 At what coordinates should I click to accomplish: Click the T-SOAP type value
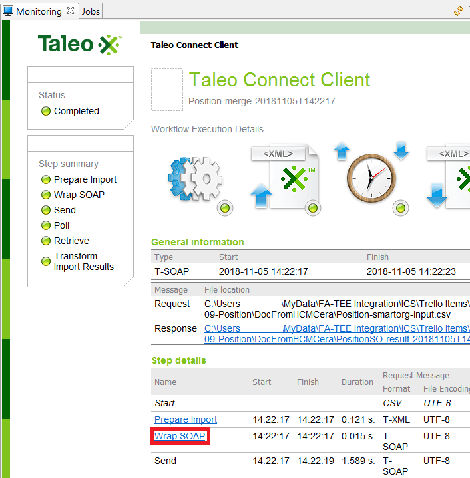tap(172, 271)
